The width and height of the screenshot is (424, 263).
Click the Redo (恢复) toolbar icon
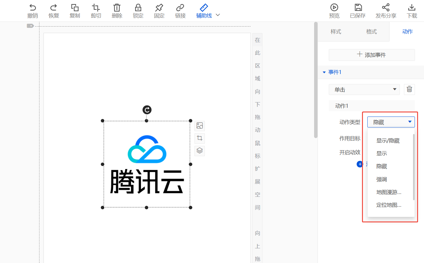coord(54,8)
